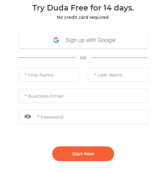
Task: Sign up with Google button
Action: point(83,40)
